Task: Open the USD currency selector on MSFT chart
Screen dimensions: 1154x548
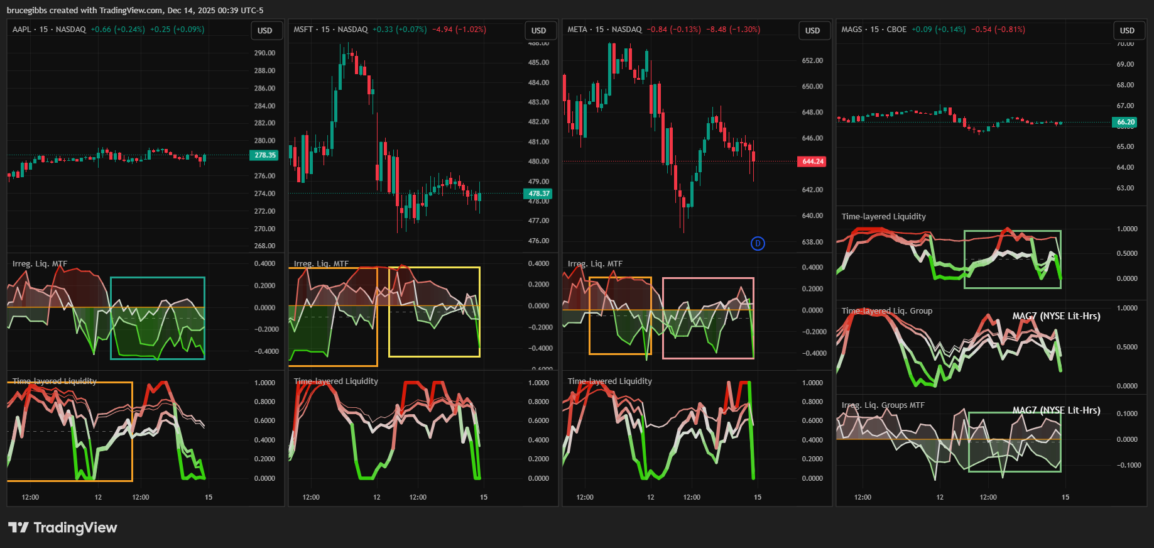Action: tap(539, 31)
